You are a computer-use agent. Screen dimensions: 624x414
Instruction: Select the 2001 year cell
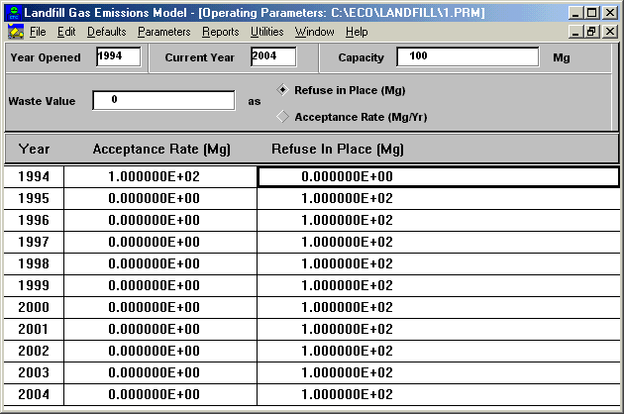pyautogui.click(x=34, y=329)
